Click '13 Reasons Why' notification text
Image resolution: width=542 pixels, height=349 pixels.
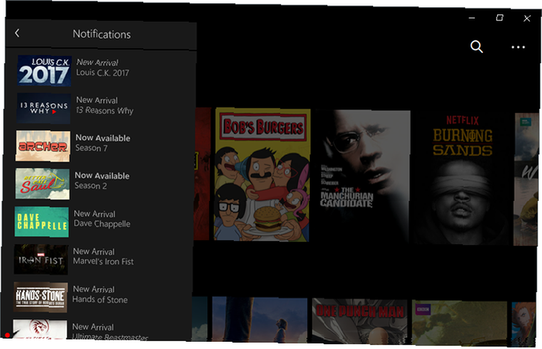(x=105, y=111)
